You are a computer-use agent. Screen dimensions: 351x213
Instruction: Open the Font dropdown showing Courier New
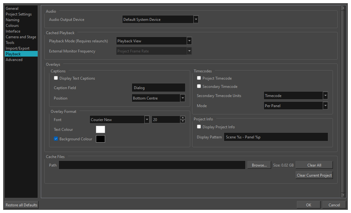click(147, 119)
